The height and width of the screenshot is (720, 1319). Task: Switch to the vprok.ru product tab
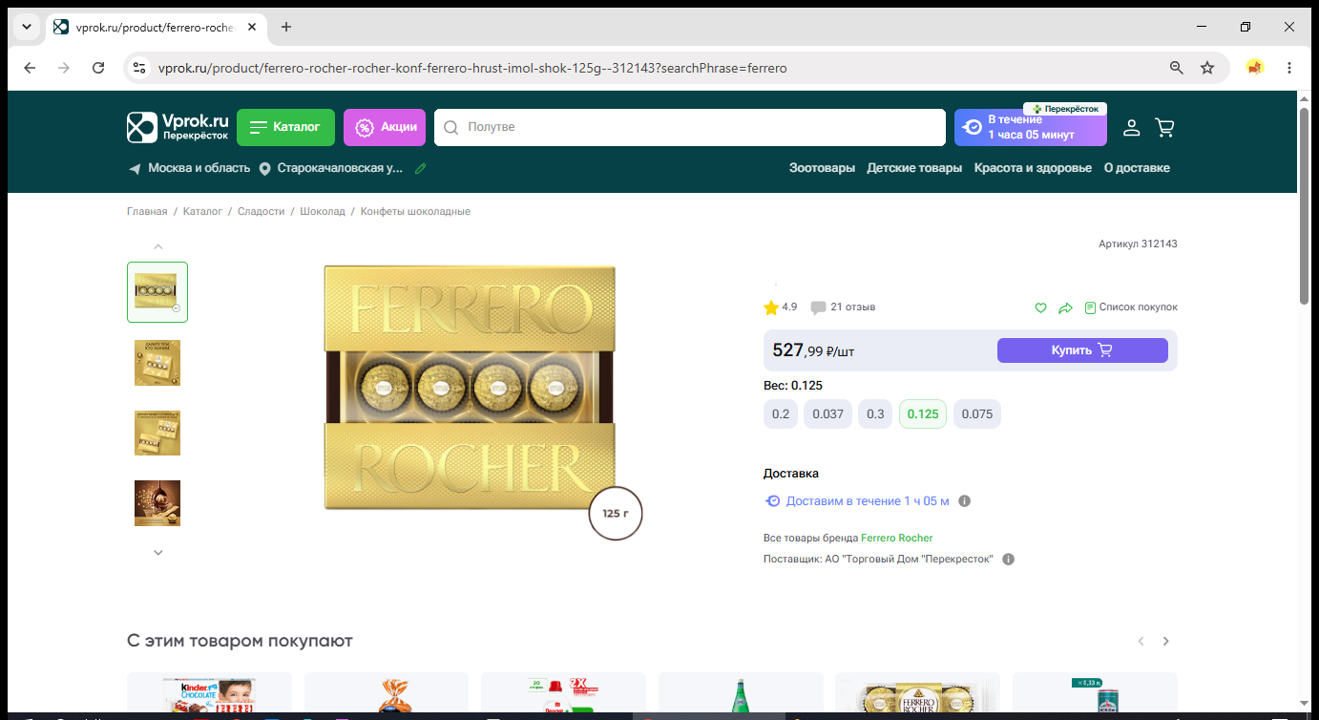[156, 27]
